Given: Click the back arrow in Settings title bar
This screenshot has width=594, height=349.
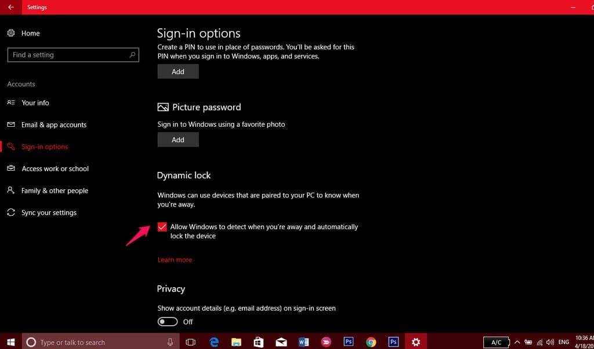Looking at the screenshot, I should click(x=10, y=8).
